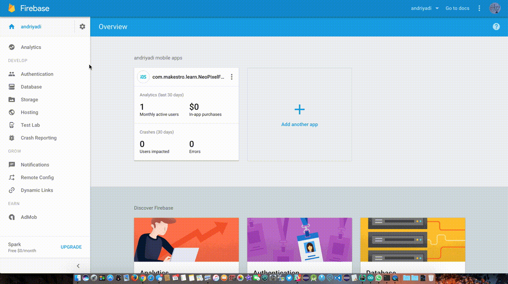508x284 pixels.
Task: Click the Spark Free $0/month plan text
Action: 22,247
